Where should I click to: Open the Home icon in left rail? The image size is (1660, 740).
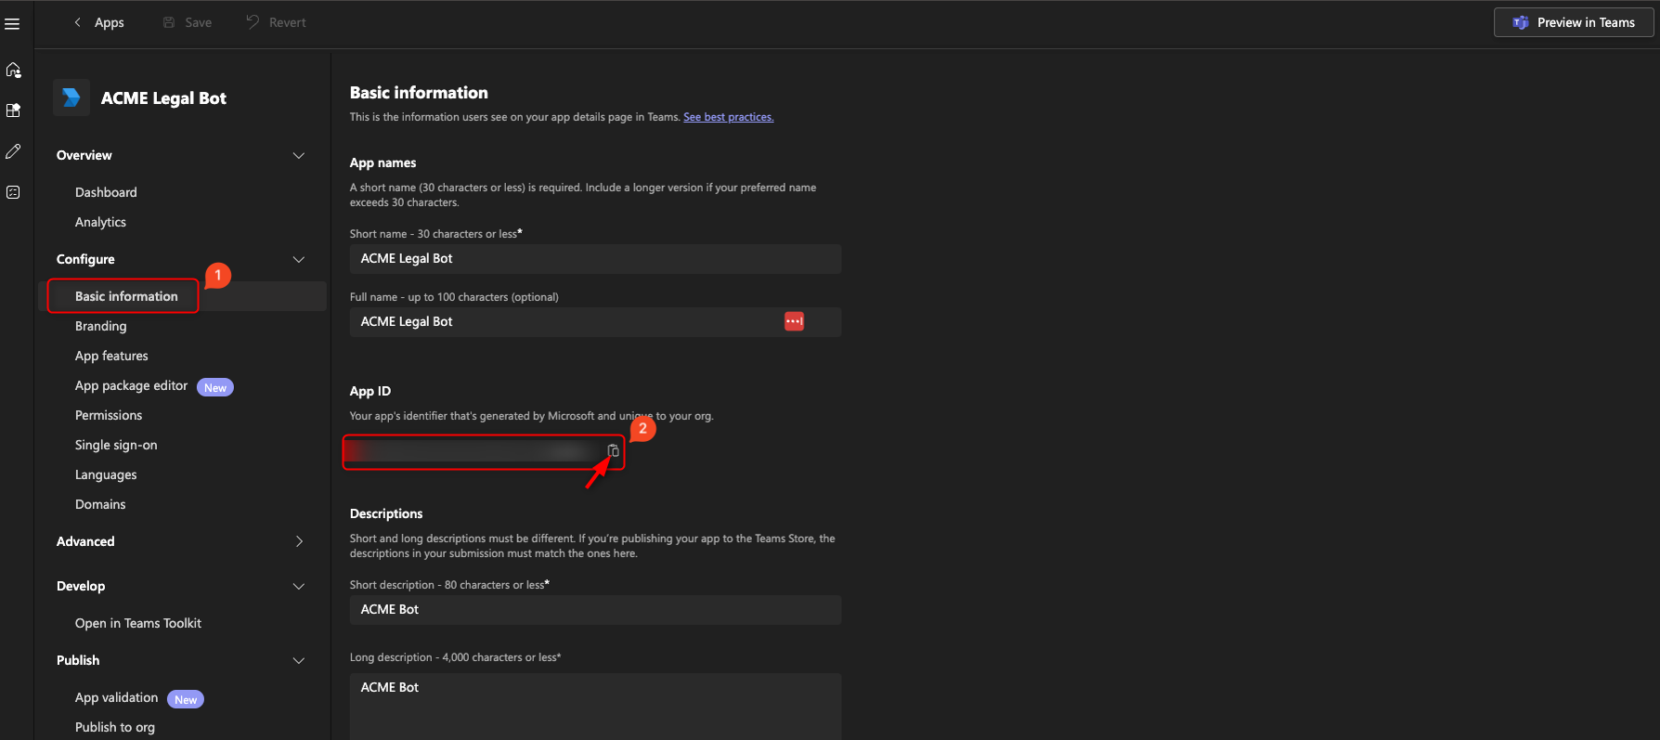(13, 70)
